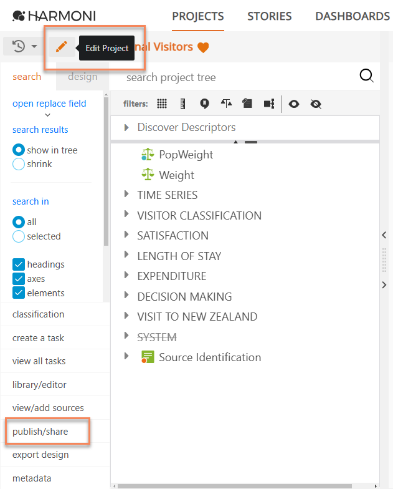The image size is (393, 489).
Task: Open the STORIES top menu
Action: click(x=269, y=16)
